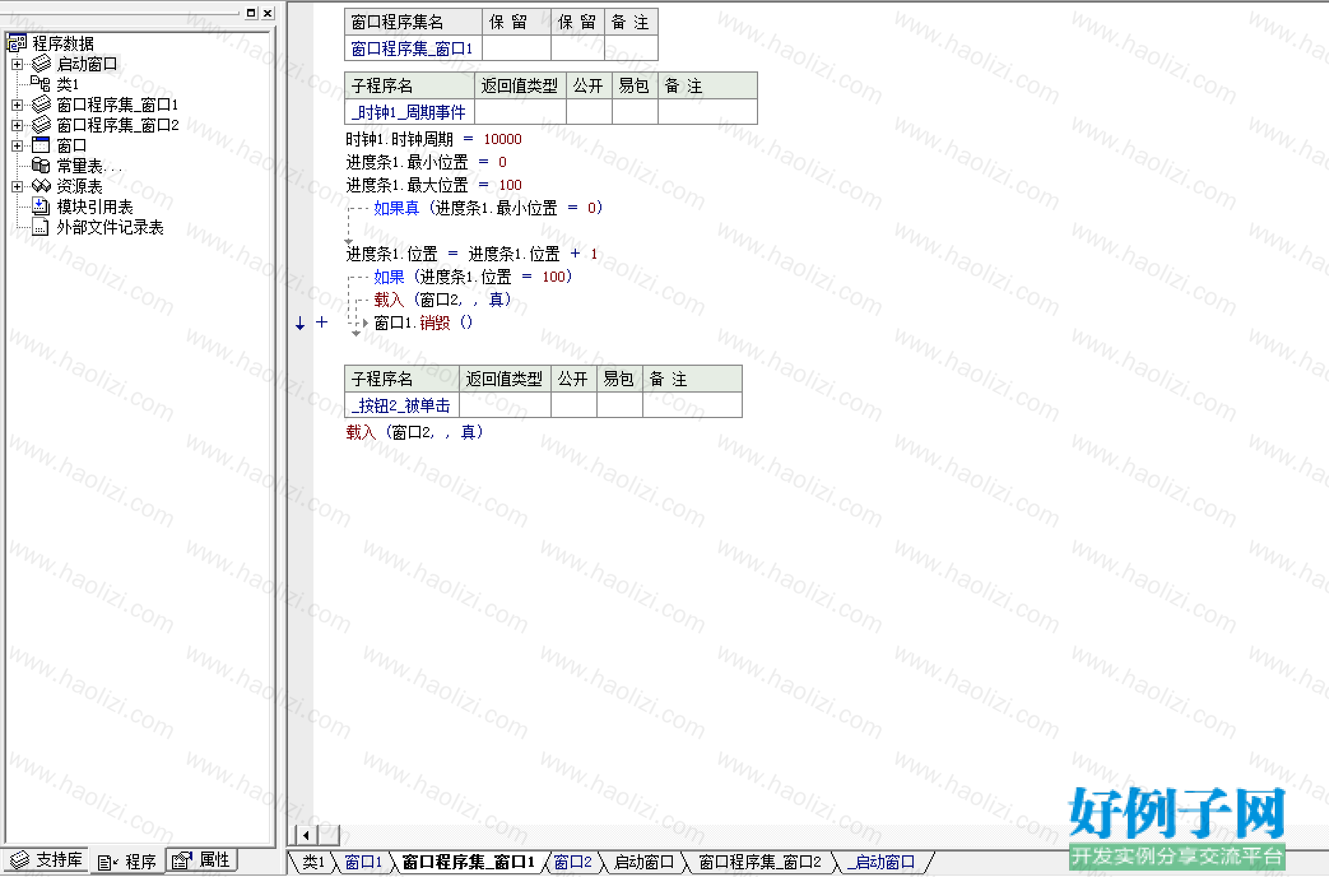Click the _时钟1_周期事件 subroutine name cell
The width and height of the screenshot is (1329, 877).
pyautogui.click(x=410, y=112)
